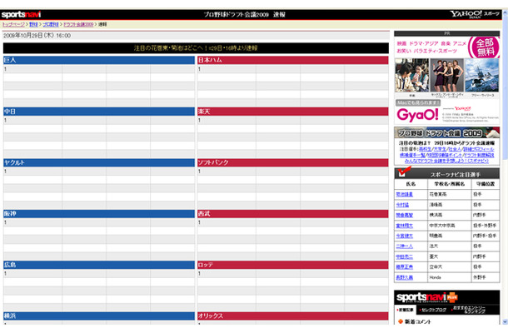Open the thumbnail of three women
Image resolution: width=508 pixels, height=333 pixels.
pos(446,76)
